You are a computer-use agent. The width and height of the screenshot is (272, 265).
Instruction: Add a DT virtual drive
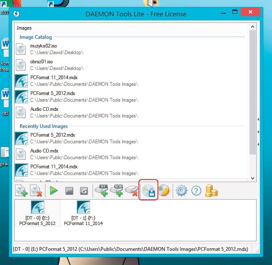pos(102,191)
